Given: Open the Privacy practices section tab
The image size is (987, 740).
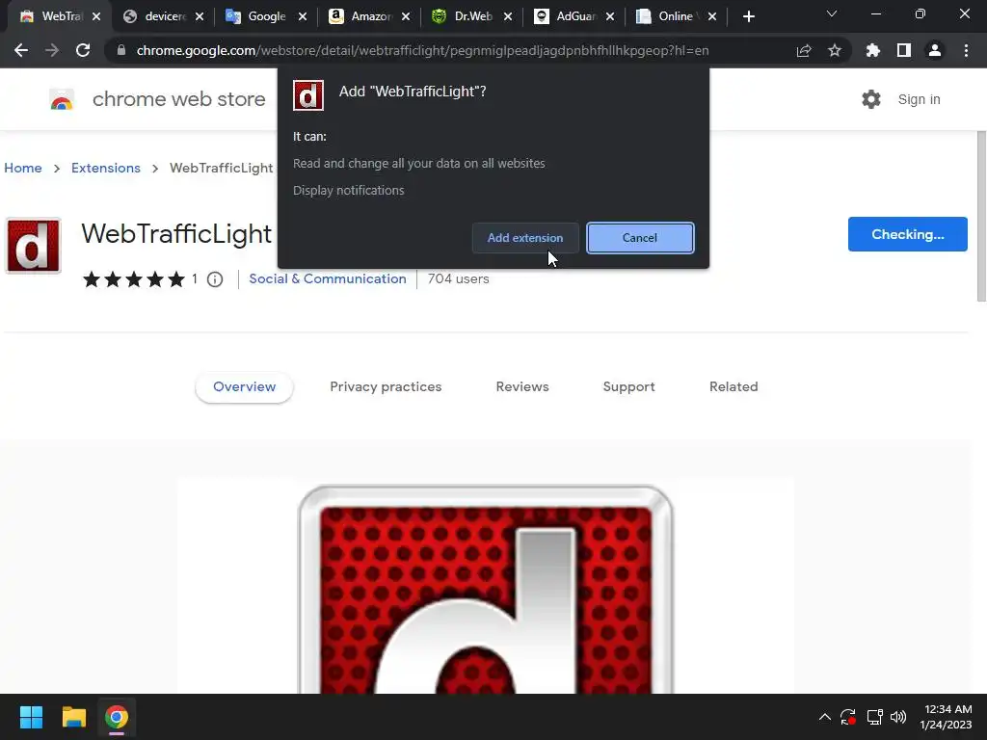Looking at the screenshot, I should 386,387.
